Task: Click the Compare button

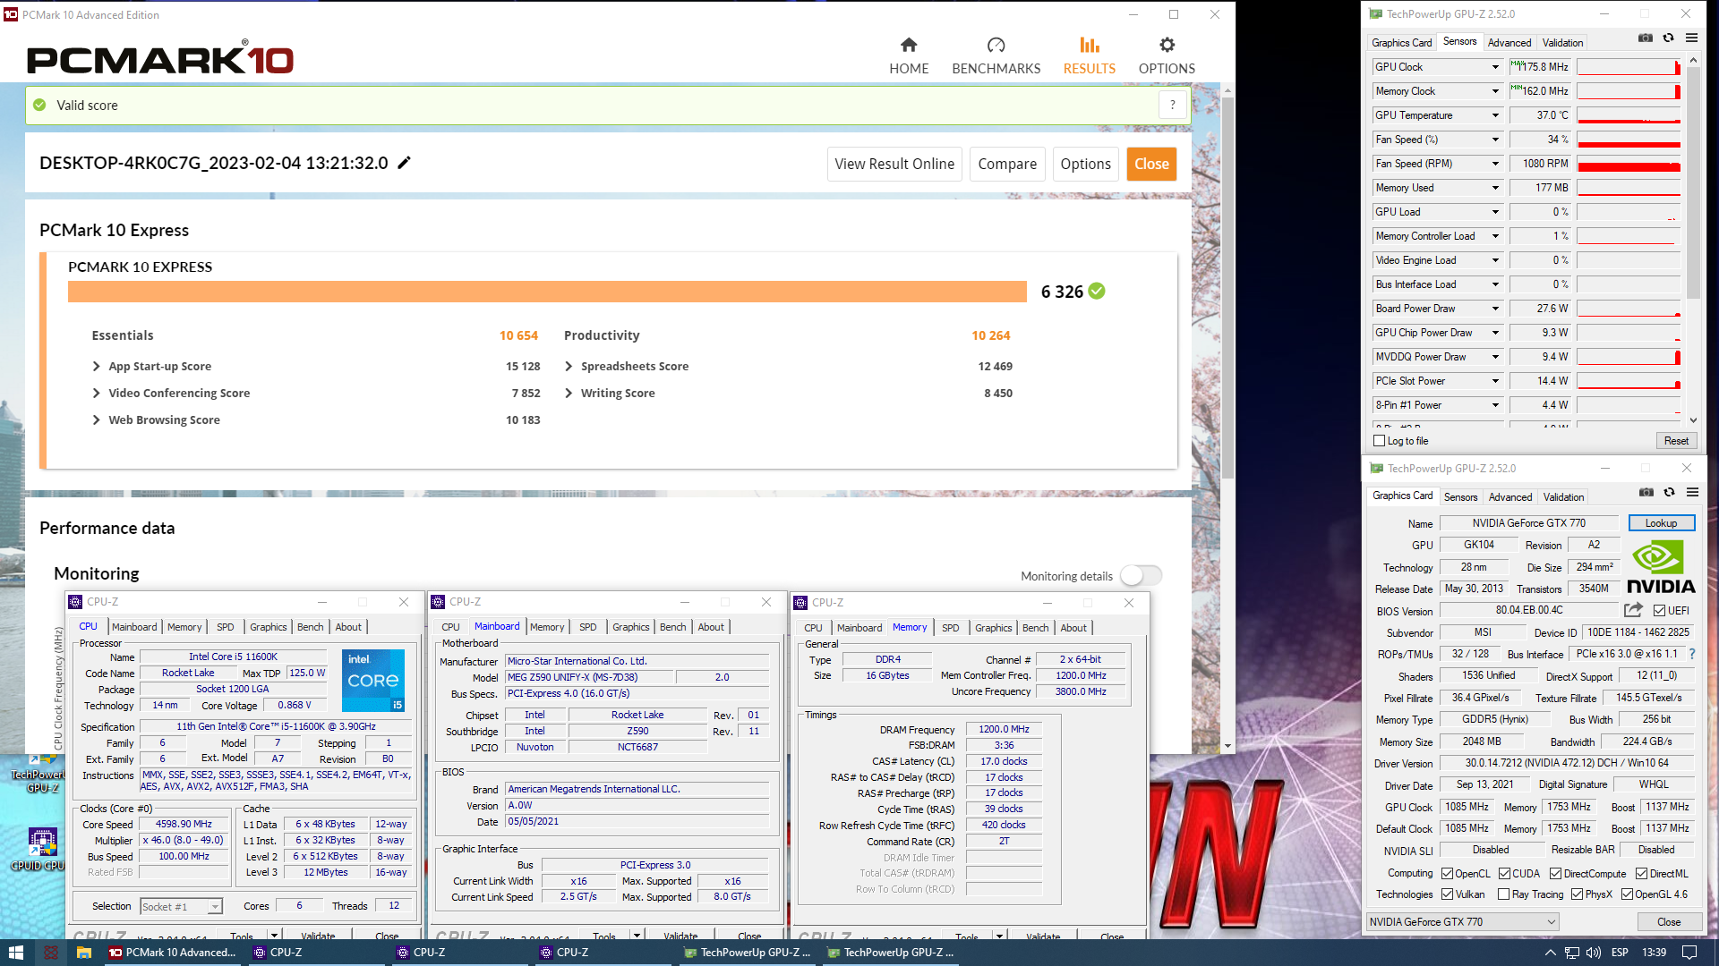Action: (x=1007, y=164)
